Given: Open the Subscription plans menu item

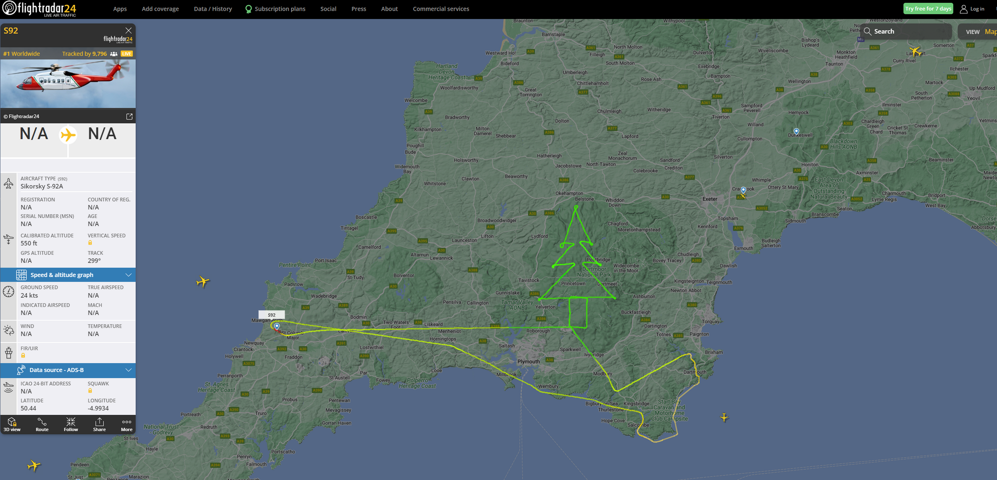Looking at the screenshot, I should point(275,9).
